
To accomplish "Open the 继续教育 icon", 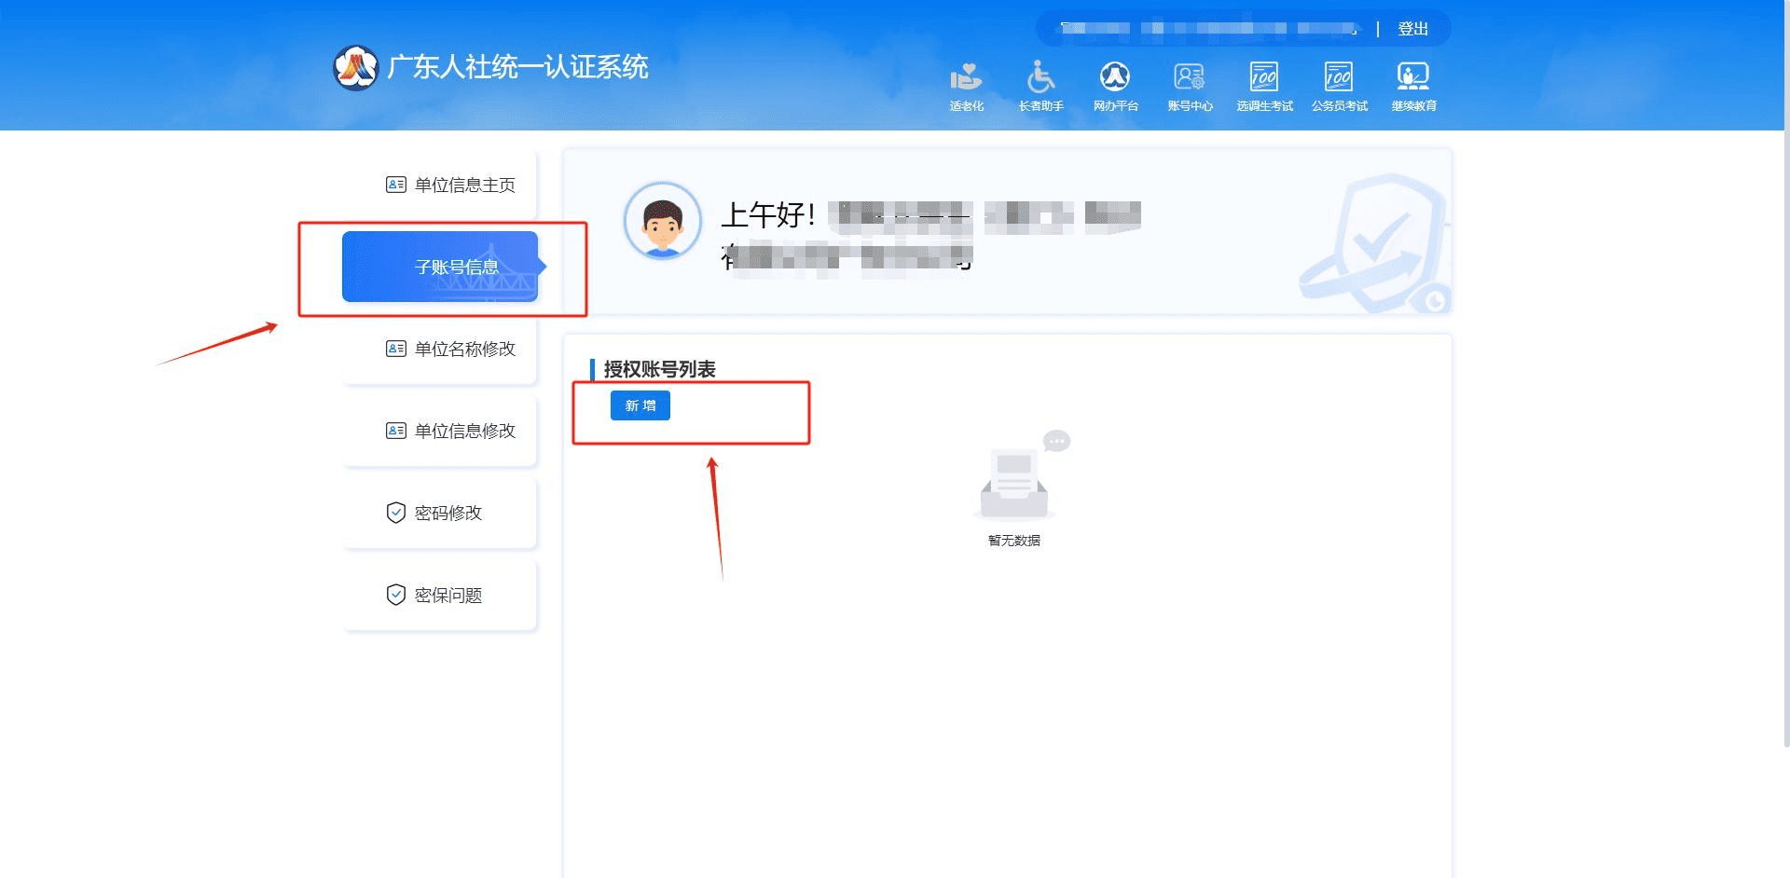I will click(1413, 77).
